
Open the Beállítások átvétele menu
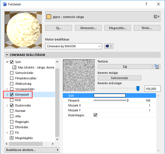32,150
